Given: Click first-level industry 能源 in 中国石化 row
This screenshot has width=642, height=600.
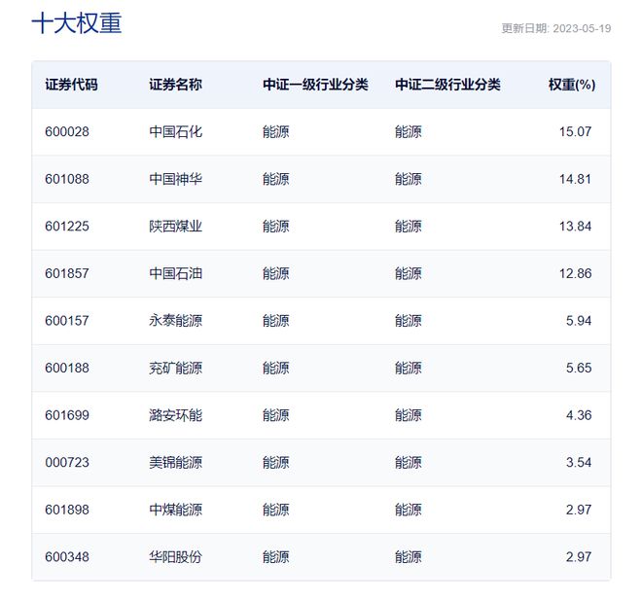Looking at the screenshot, I should point(276,132).
